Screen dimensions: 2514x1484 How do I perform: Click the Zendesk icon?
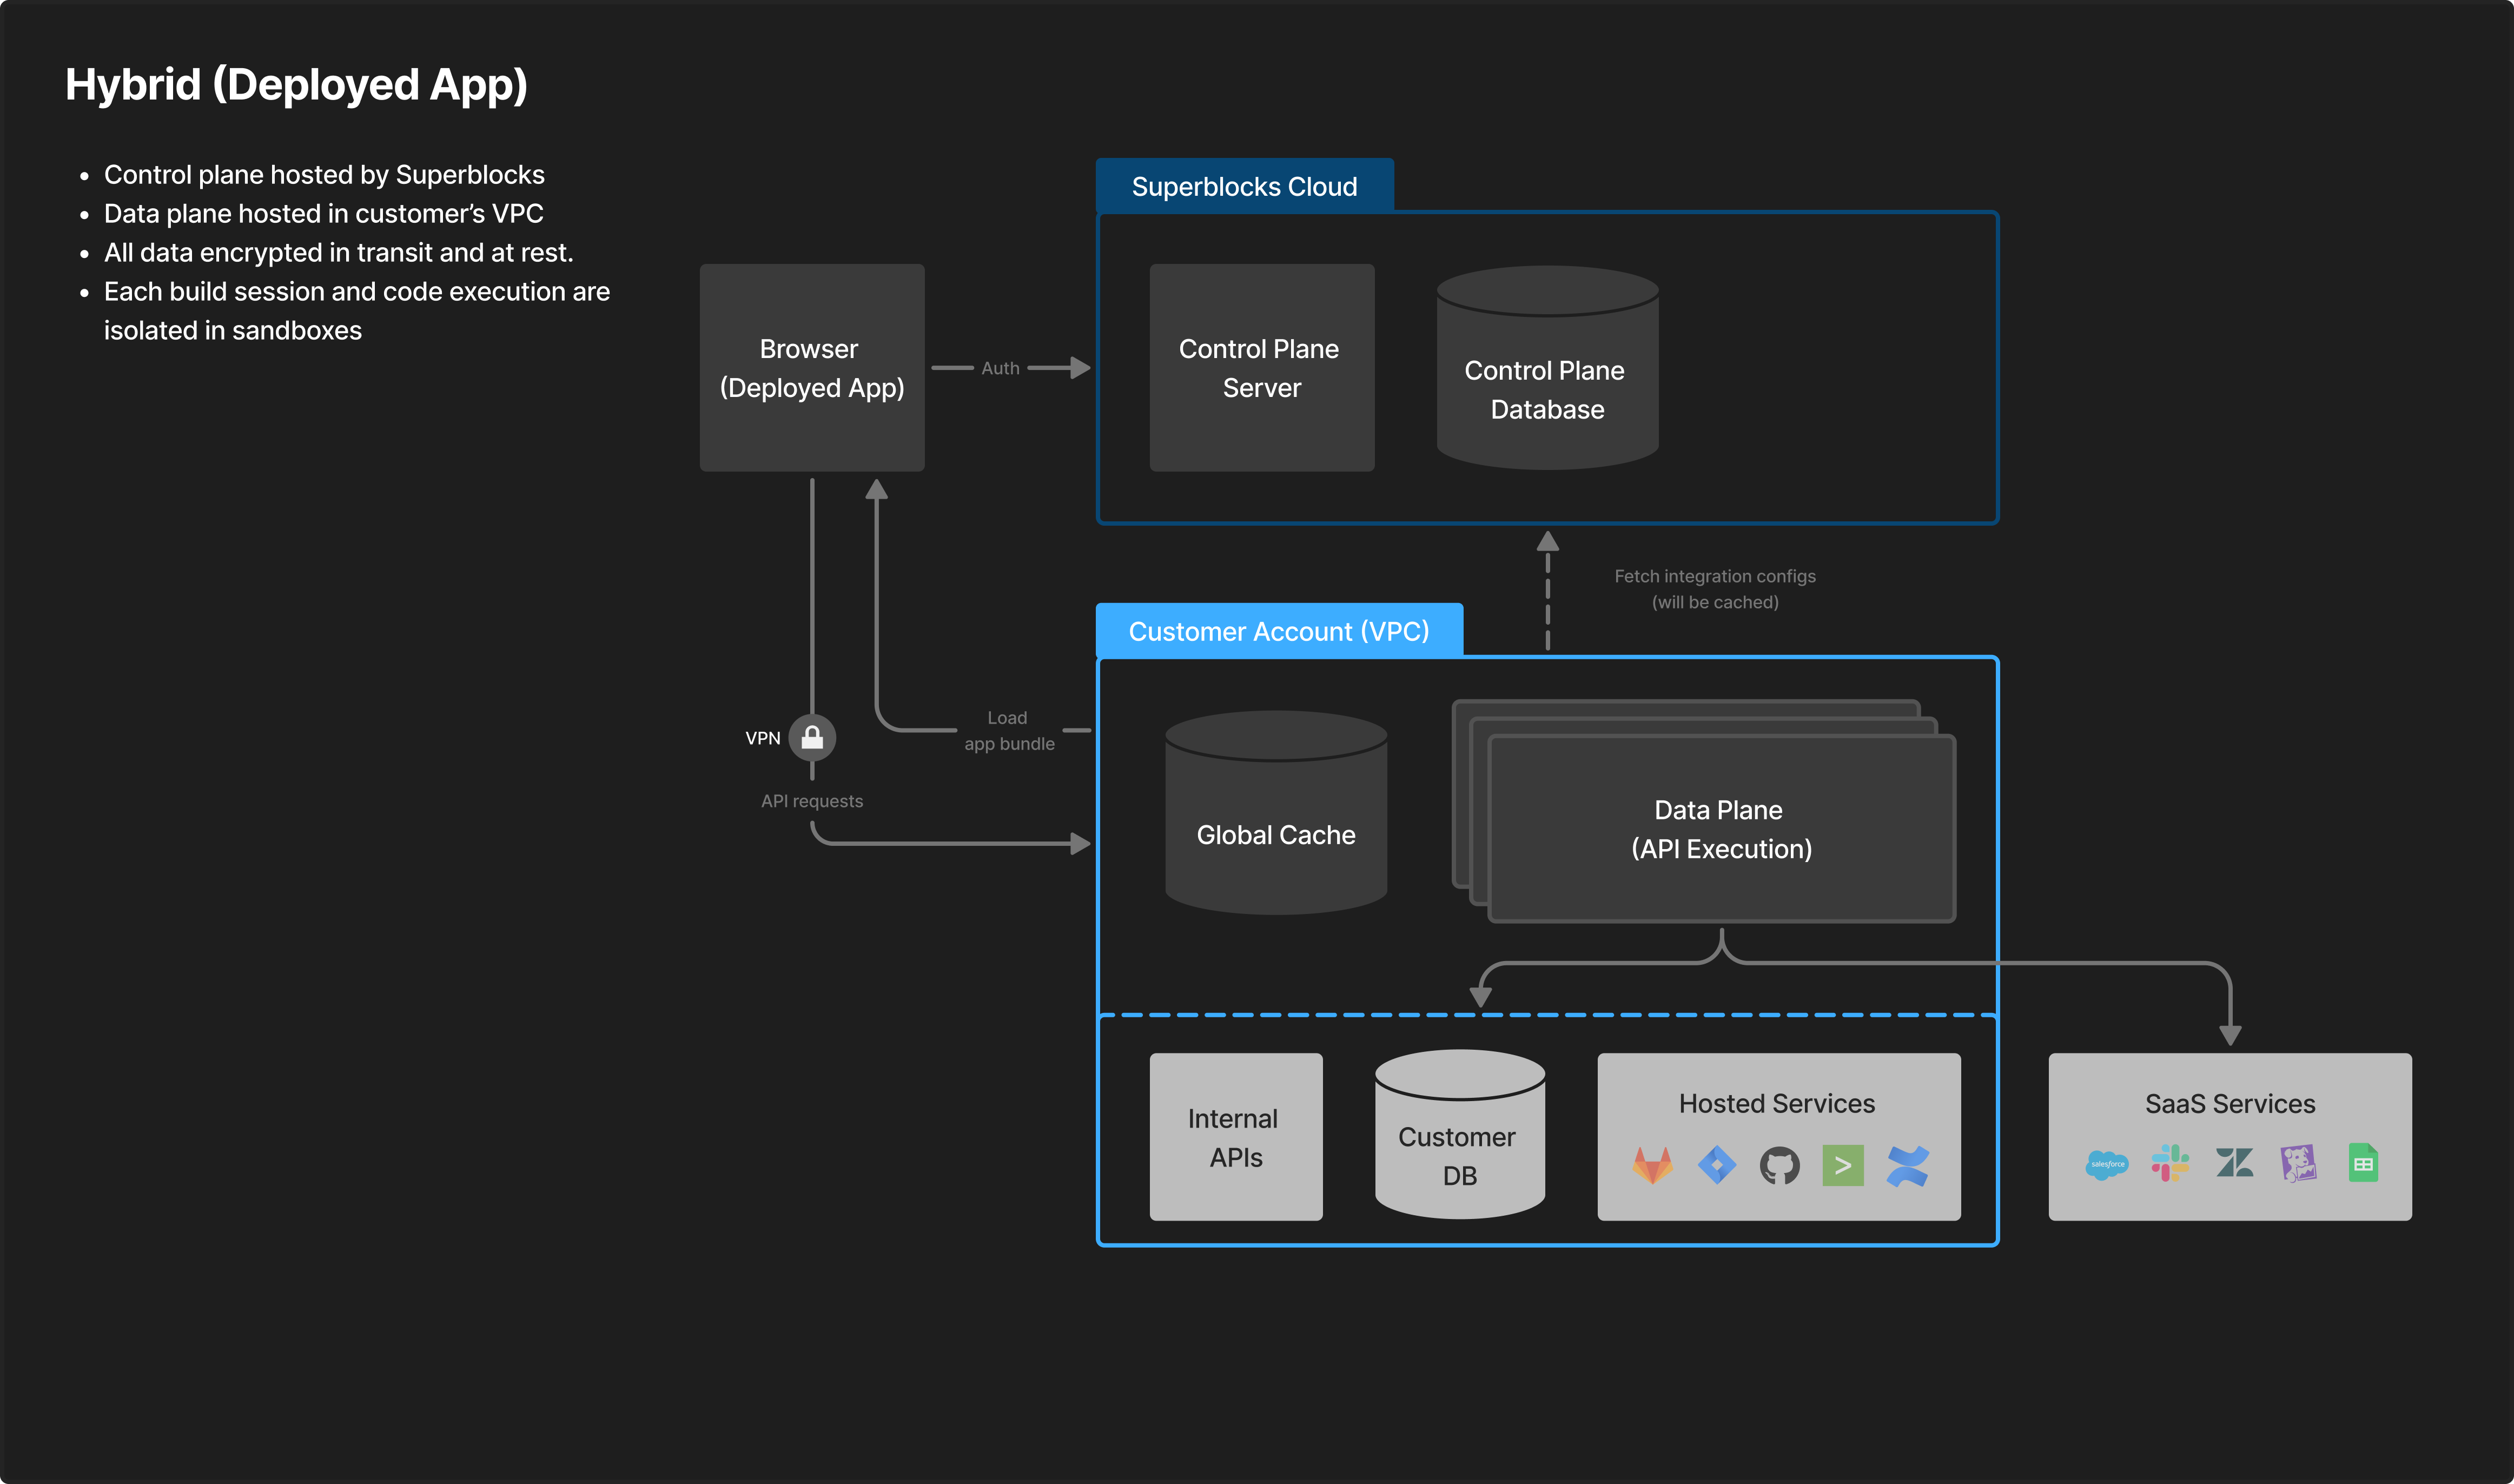(2234, 1163)
